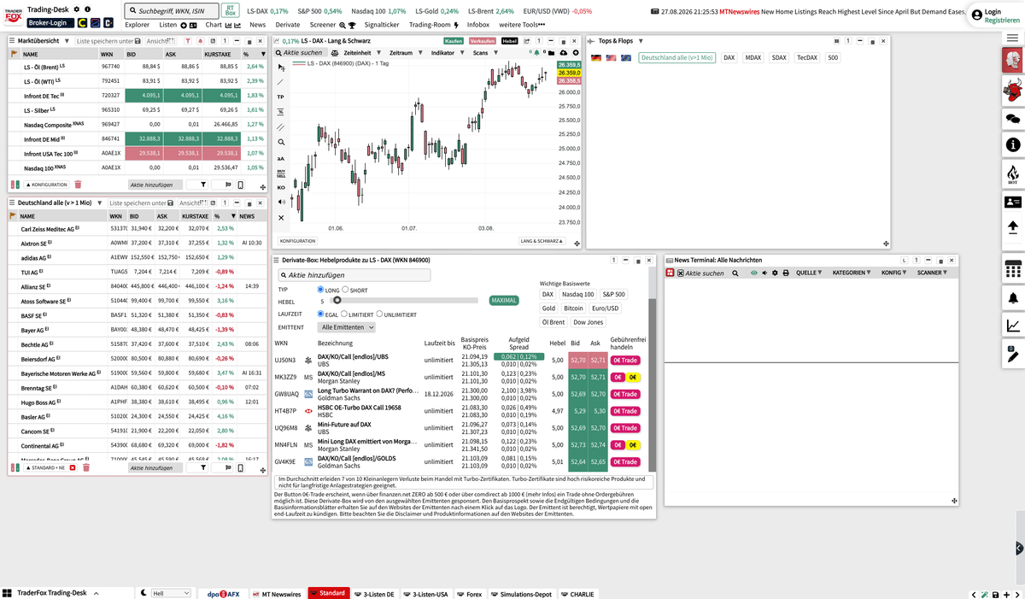The width and height of the screenshot is (1025, 599).
Task: Open the Signalticker menu
Action: coord(382,25)
